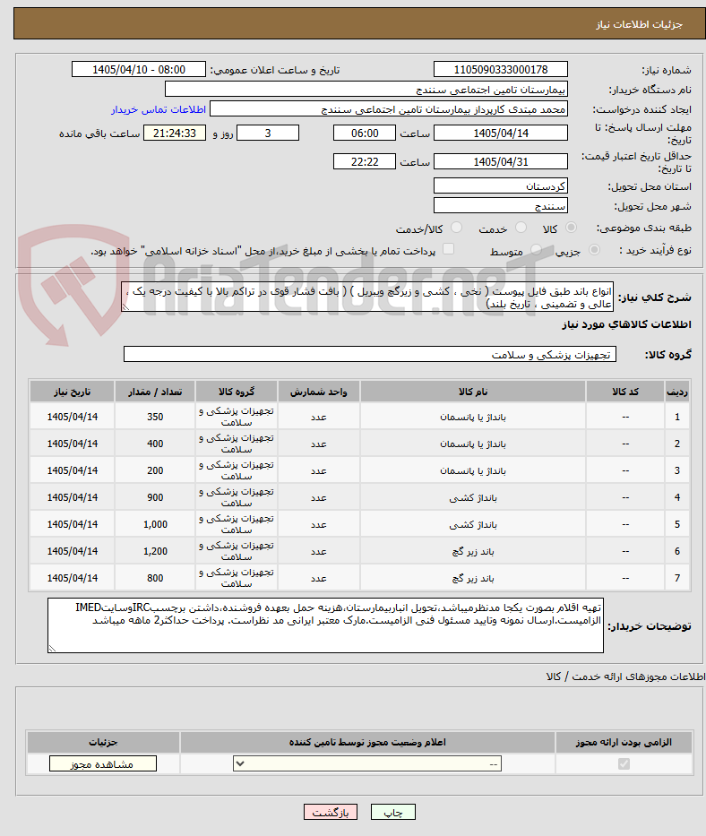Click quantity 350 in row 1
The image size is (706, 836).
(155, 417)
